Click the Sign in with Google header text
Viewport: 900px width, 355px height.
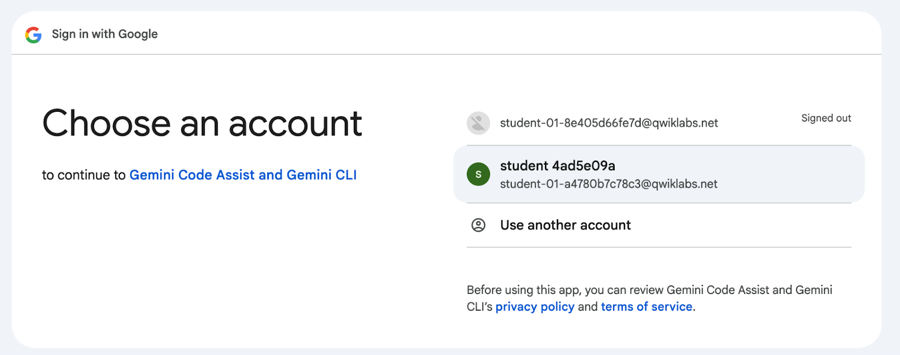click(105, 34)
